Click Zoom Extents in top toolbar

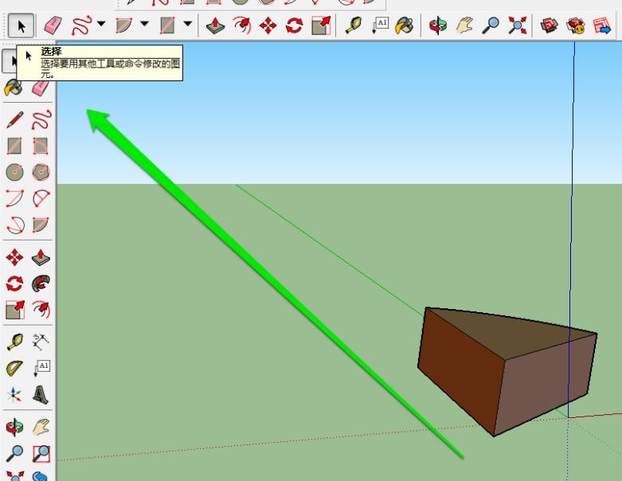click(x=518, y=25)
